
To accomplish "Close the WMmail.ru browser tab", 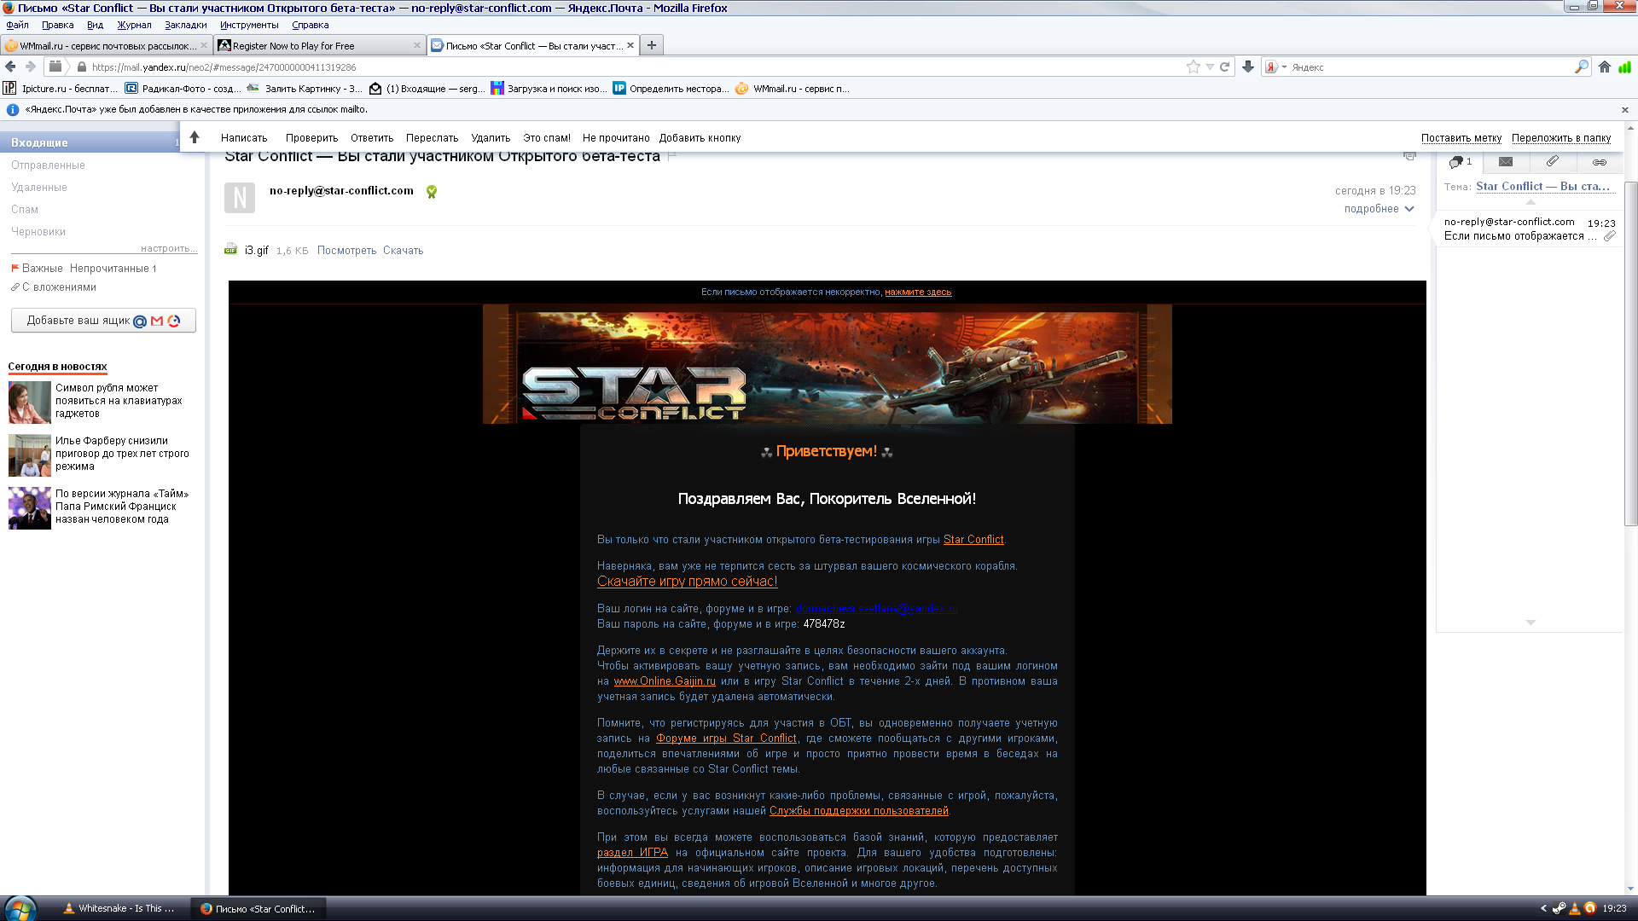I will point(204,45).
